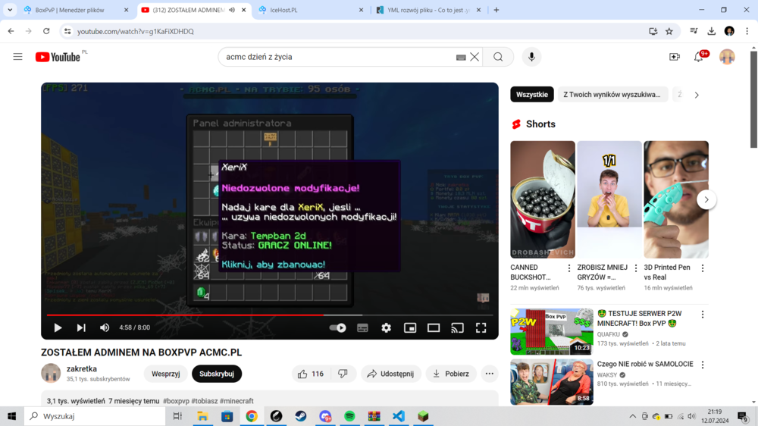Open options menu for CANNED BUCKSHOT short

tap(569, 268)
